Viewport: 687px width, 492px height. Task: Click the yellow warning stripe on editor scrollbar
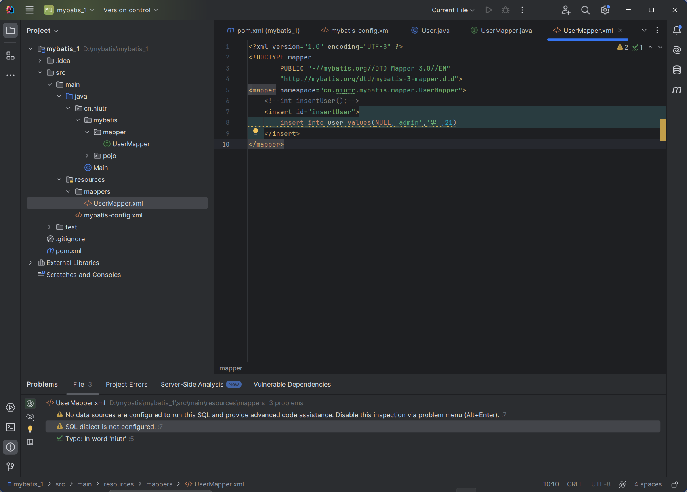click(x=662, y=130)
